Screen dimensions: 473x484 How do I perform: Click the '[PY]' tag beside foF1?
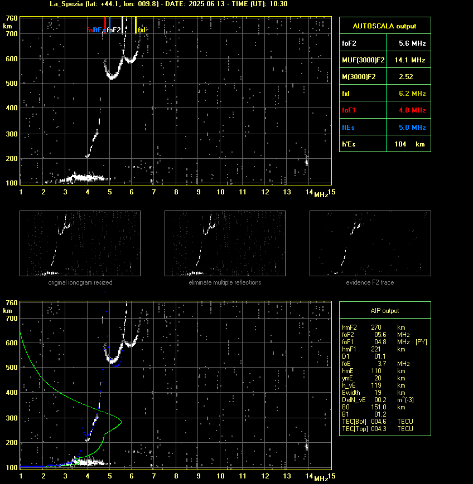pyautogui.click(x=421, y=342)
